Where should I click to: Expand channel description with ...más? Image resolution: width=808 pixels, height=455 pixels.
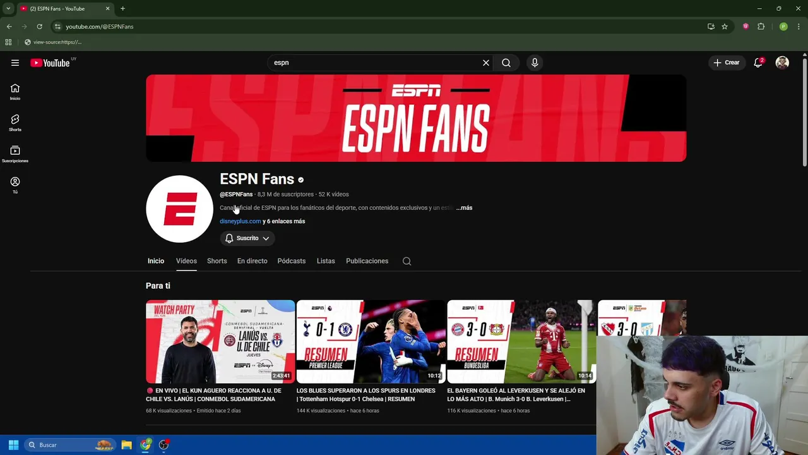(x=464, y=208)
